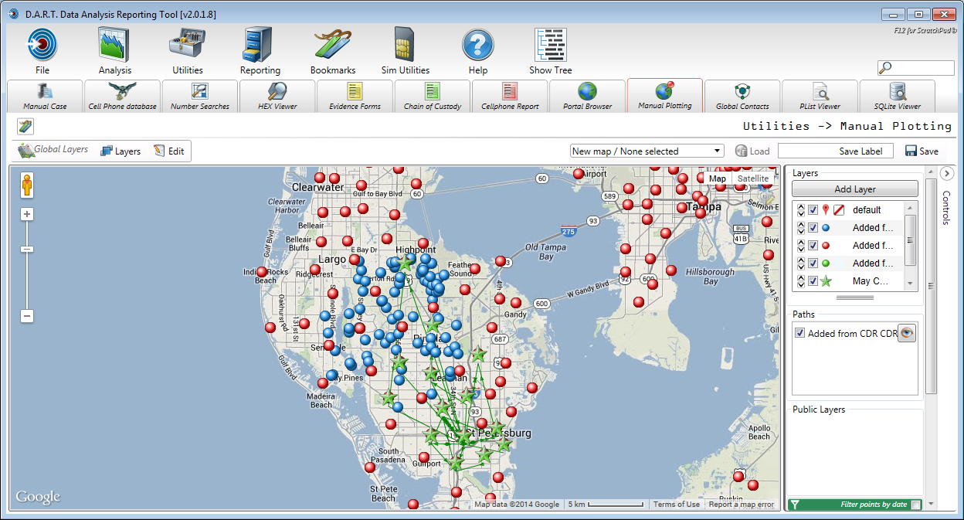Toggle the blue marker layer checkbox
Screen dimensions: 964x520
(813, 227)
